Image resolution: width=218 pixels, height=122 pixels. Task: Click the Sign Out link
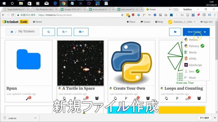click(206, 22)
